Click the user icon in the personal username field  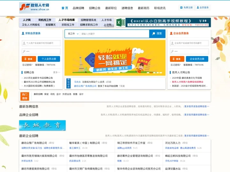tap(24, 43)
